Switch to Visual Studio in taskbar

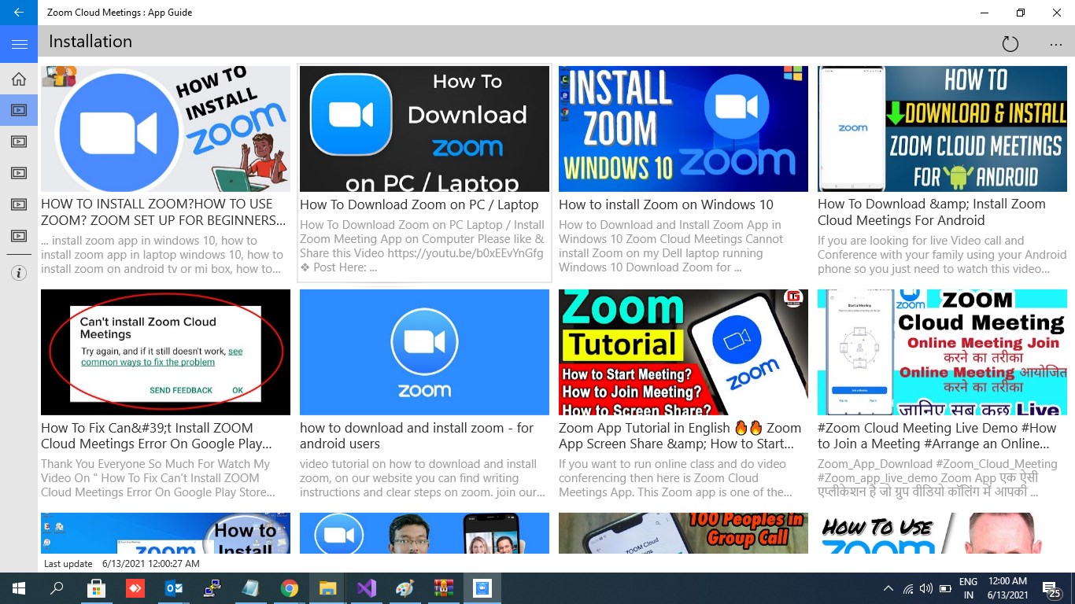[x=366, y=588]
